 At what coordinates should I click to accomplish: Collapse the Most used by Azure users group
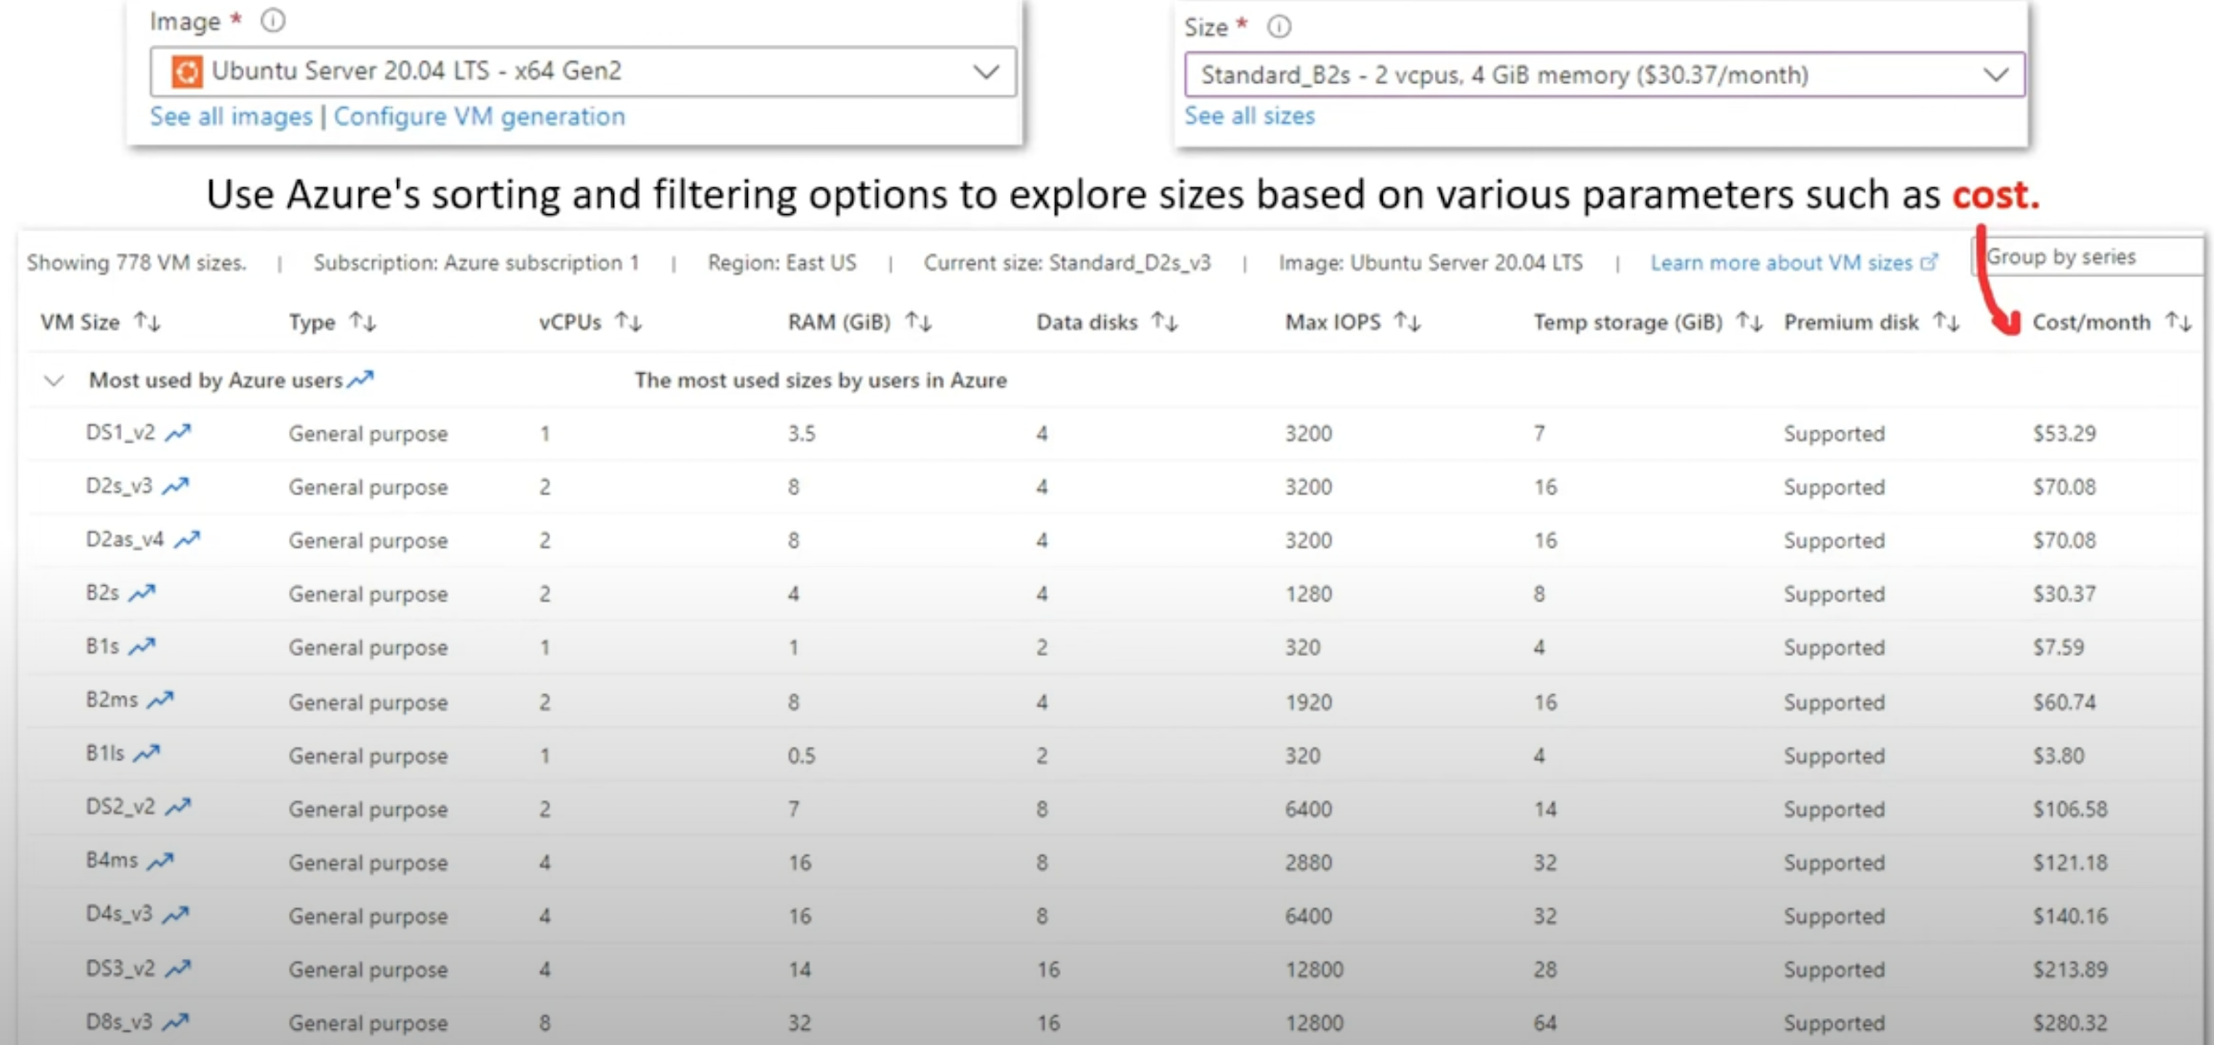pyautogui.click(x=54, y=380)
